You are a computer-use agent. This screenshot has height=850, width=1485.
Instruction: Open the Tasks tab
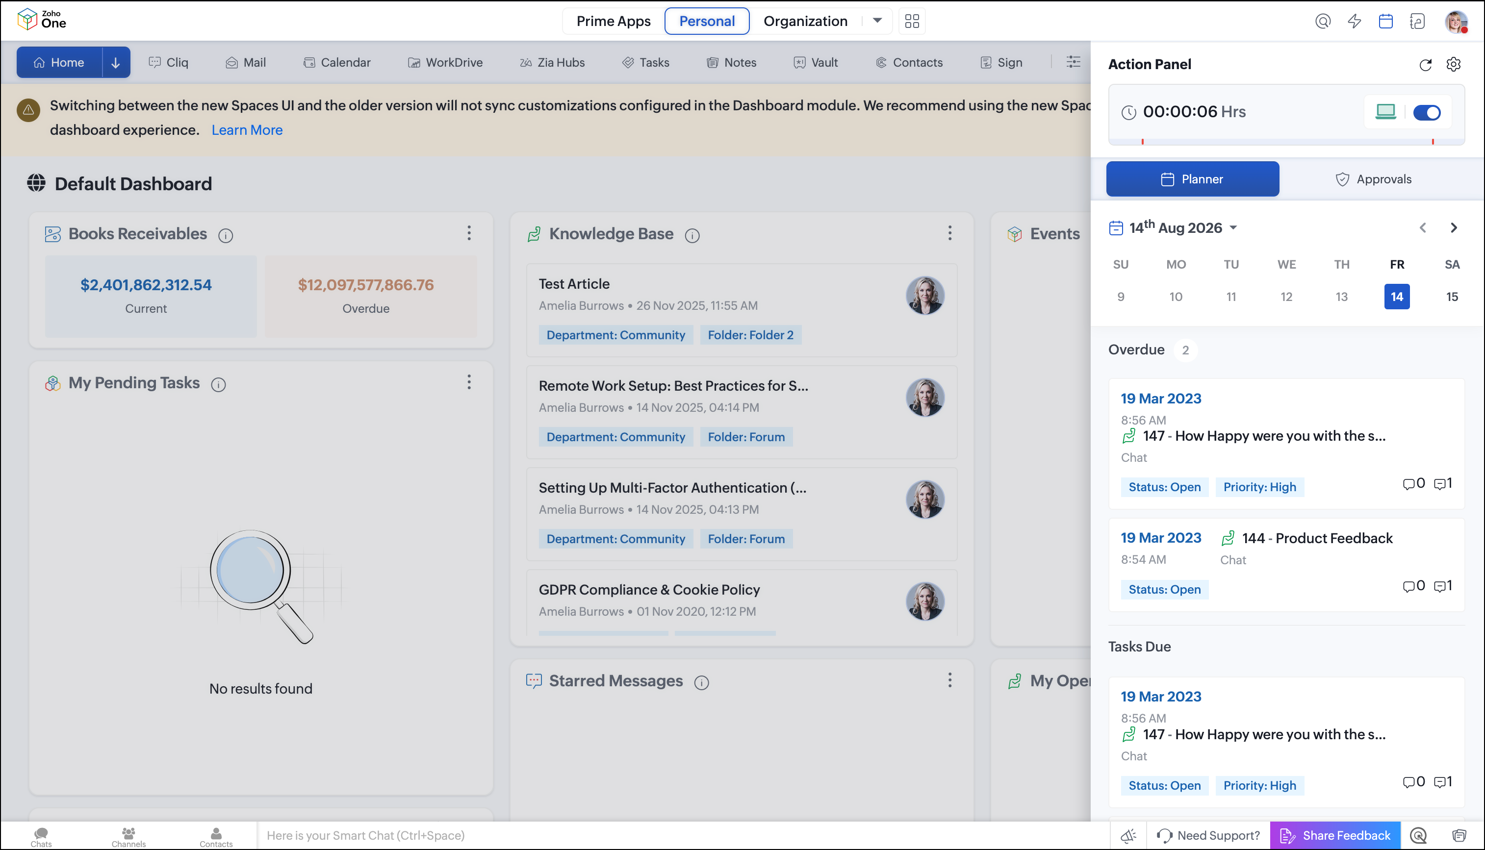tap(646, 62)
